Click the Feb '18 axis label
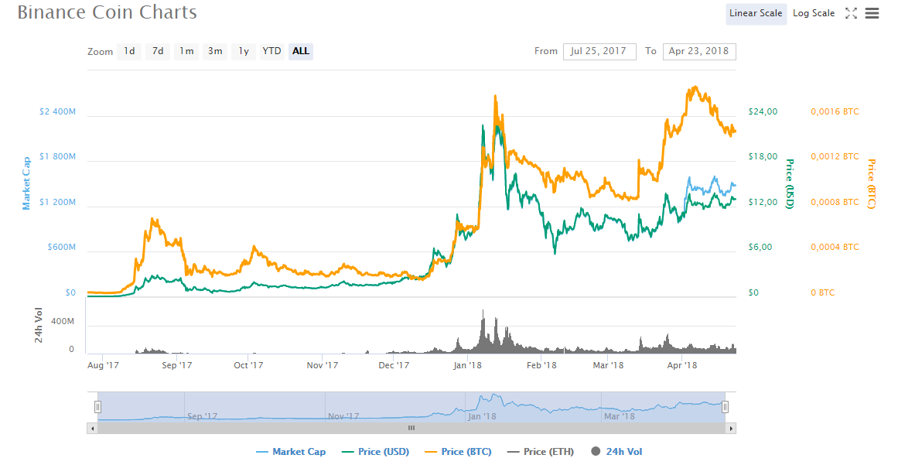 [x=541, y=365]
